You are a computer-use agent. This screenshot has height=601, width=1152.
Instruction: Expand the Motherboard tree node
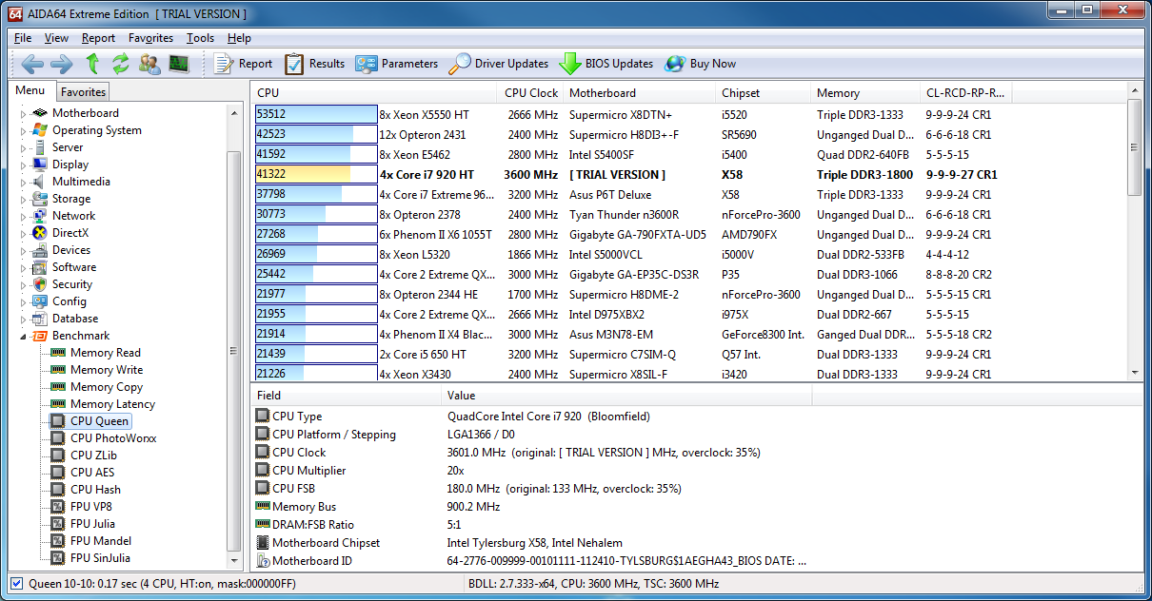click(24, 113)
